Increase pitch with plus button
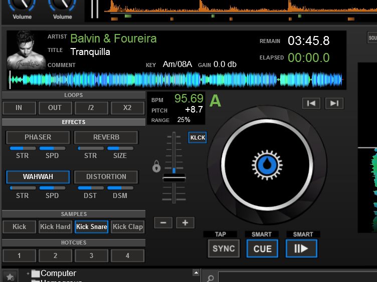The height and width of the screenshot is (282, 377). 185,223
